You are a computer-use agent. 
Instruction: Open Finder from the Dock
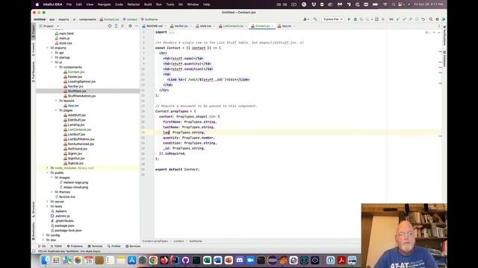(45, 261)
